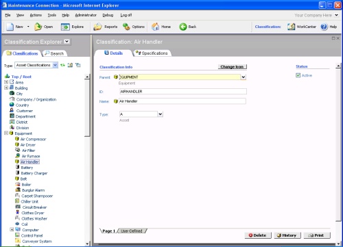This screenshot has width=343, height=247.
Task: Select the Details tab
Action: pyautogui.click(x=114, y=53)
